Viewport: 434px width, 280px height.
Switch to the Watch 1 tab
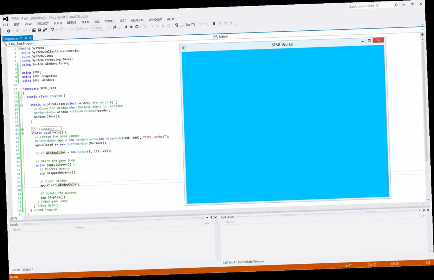click(x=28, y=270)
